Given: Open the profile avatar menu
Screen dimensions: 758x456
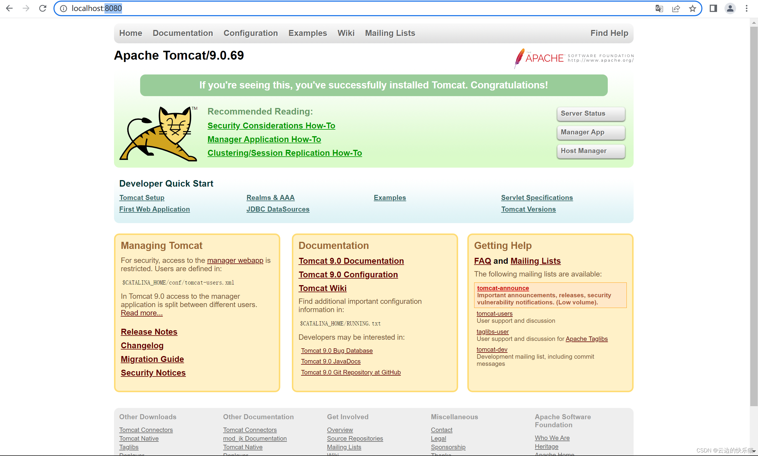Looking at the screenshot, I should pyautogui.click(x=730, y=8).
